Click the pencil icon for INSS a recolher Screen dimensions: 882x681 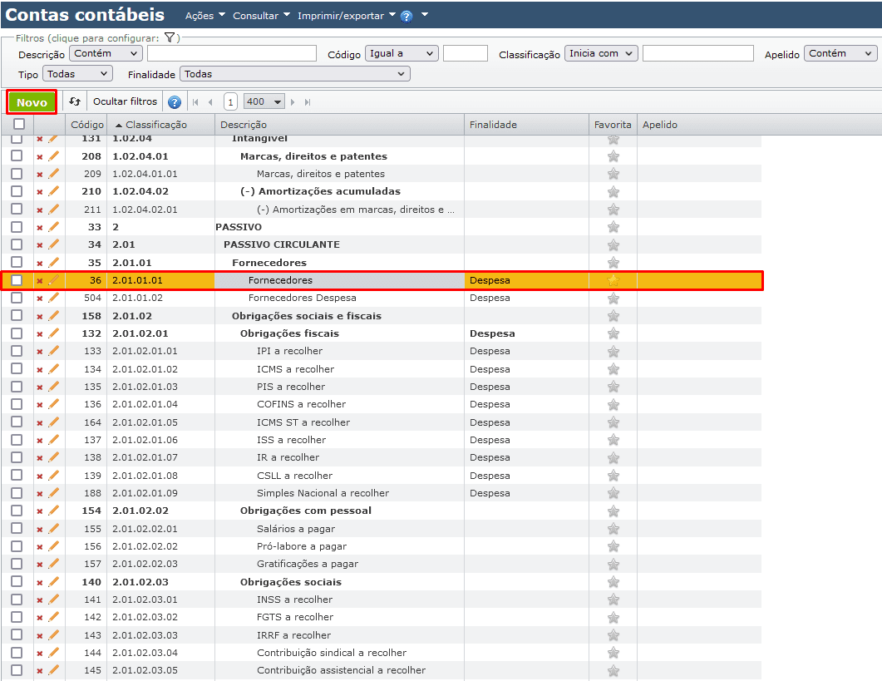[54, 600]
